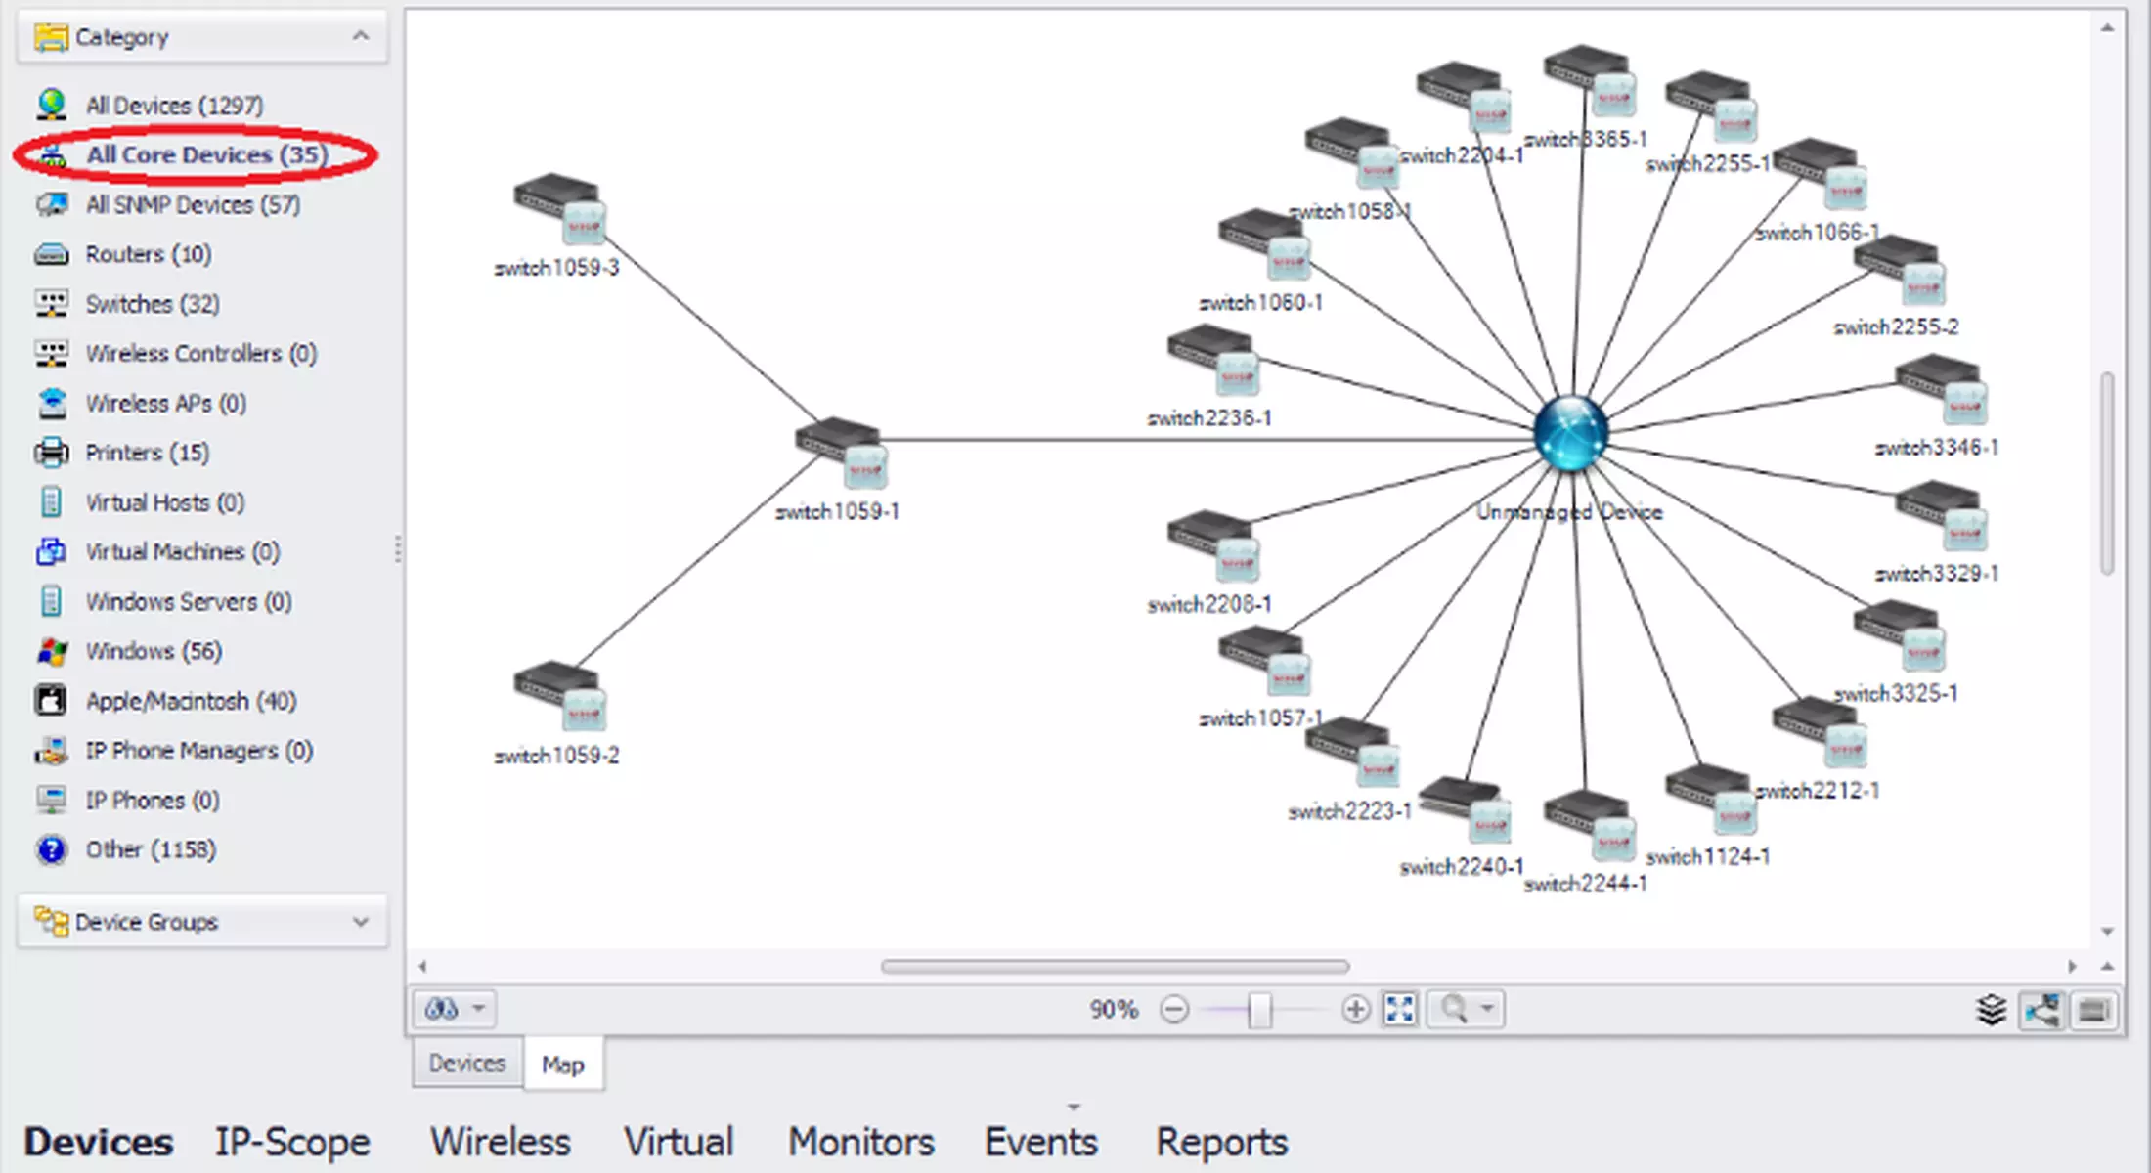Select Printers (15) category
The image size is (2151, 1173).
147,453
